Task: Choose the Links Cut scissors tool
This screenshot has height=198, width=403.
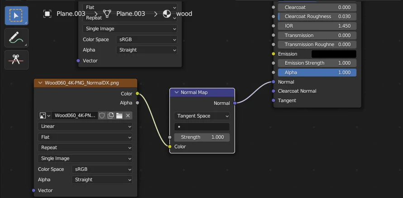Action: (x=16, y=60)
